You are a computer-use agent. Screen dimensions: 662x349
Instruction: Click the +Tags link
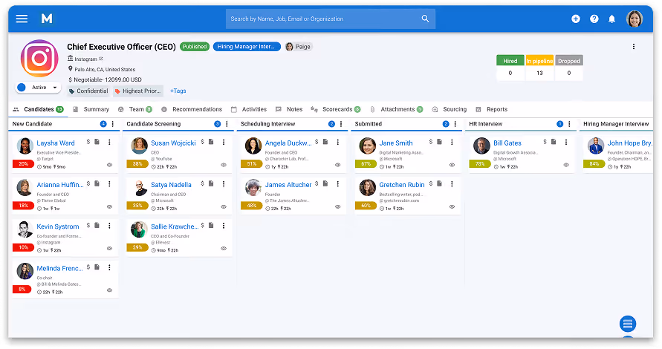pyautogui.click(x=178, y=91)
